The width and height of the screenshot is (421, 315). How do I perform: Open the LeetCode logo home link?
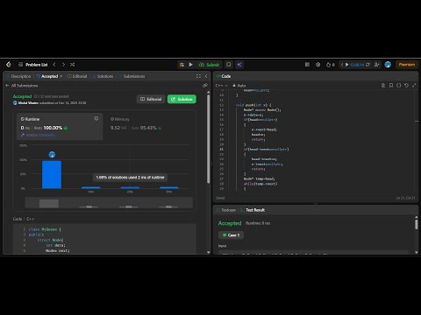[9, 65]
